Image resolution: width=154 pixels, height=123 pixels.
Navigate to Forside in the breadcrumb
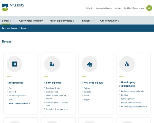[14, 28]
